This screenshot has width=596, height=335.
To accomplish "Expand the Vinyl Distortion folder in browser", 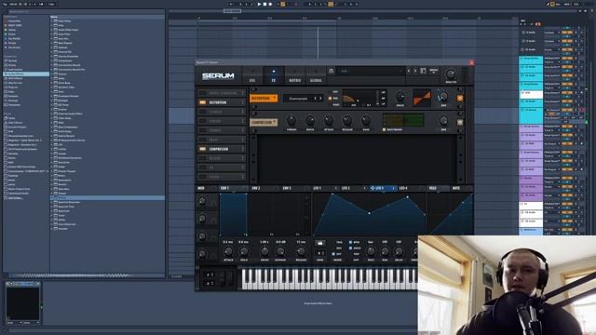I will point(52,224).
